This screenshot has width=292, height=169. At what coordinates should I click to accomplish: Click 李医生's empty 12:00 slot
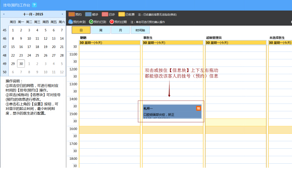tap(173, 70)
